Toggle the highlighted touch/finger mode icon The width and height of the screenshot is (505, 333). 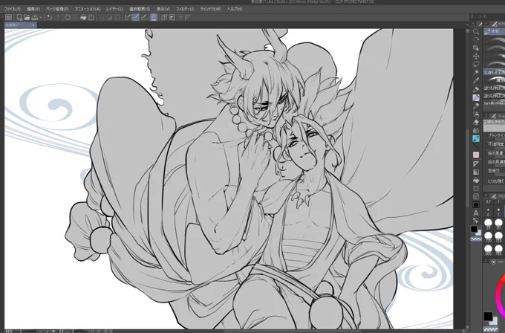coord(154,17)
